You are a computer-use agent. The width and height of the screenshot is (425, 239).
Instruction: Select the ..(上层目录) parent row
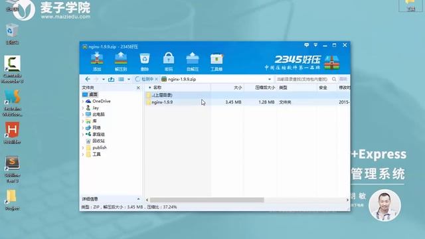coord(248,95)
